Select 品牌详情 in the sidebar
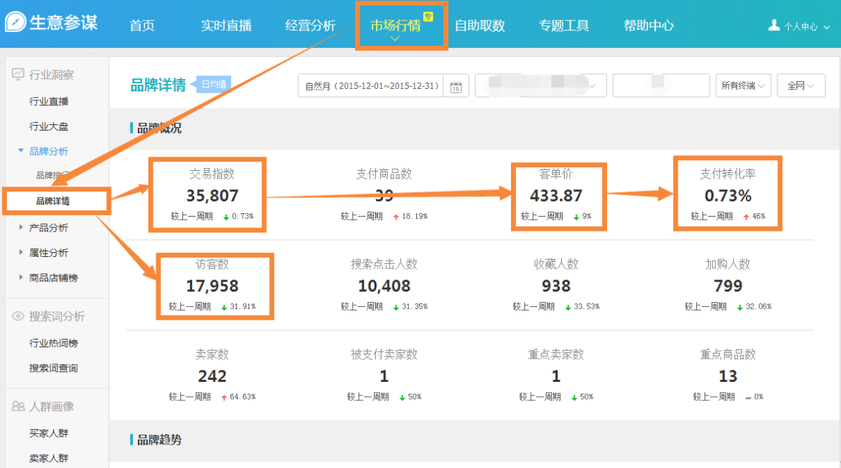The image size is (841, 468). tap(52, 200)
